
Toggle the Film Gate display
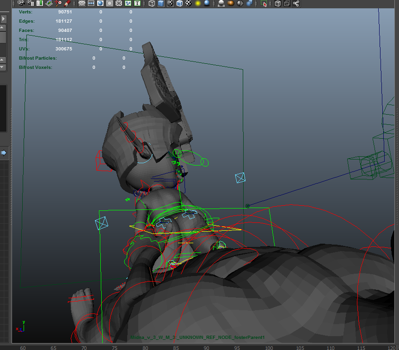[x=91, y=3]
